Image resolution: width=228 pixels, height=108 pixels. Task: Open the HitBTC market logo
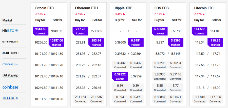coord(10,31)
